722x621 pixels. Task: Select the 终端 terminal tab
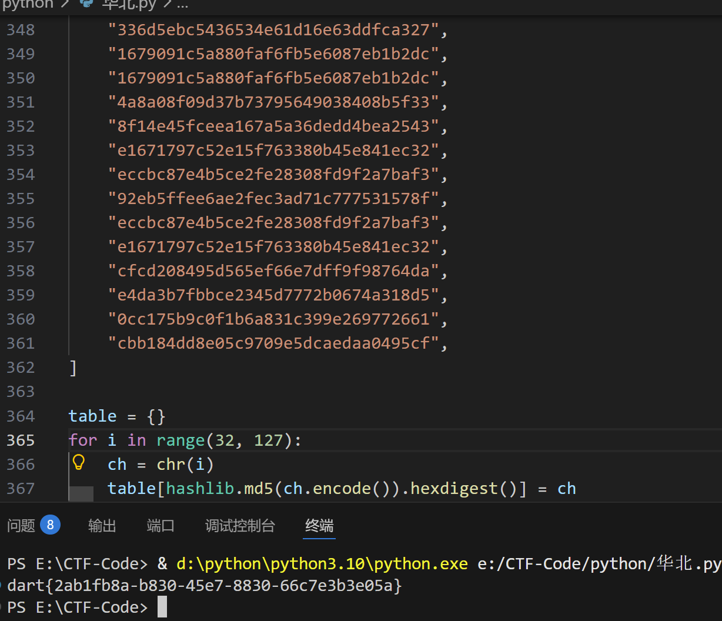point(319,525)
